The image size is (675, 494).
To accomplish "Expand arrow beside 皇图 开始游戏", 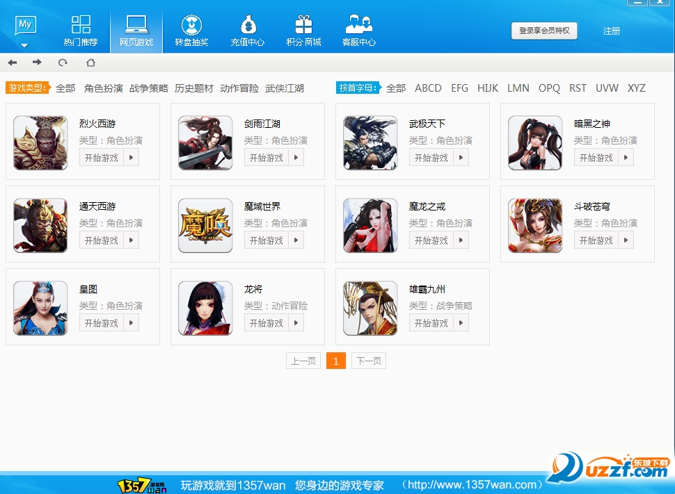I will pyautogui.click(x=132, y=323).
